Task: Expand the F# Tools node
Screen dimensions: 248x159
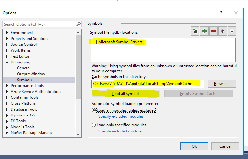Action: point(7,121)
